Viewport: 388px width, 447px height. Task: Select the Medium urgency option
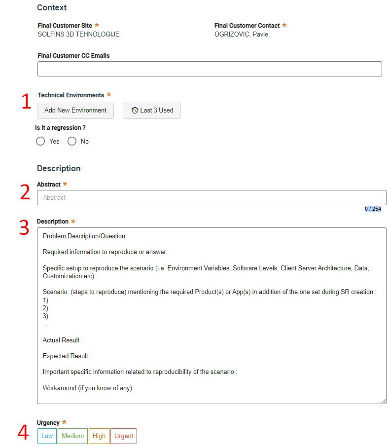72,436
